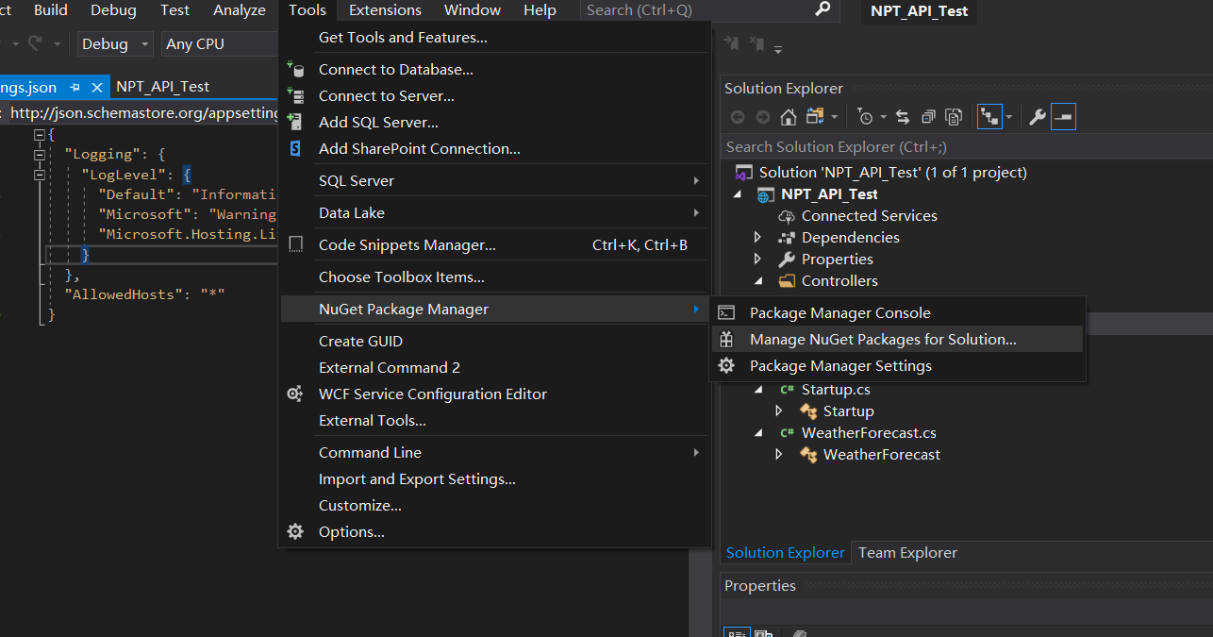Open the Data Lake submenu
This screenshot has height=637, width=1213.
point(494,212)
